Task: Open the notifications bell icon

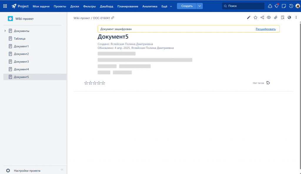Action: (270, 6)
